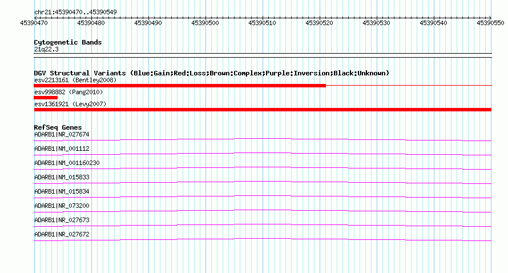Select ruler position 45390550
Image resolution: width=508 pixels, height=273 pixels.
point(490,23)
